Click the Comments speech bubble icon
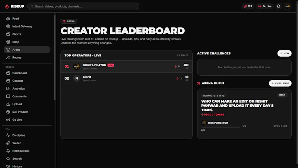The image size is (298, 168). pyautogui.click(x=8, y=96)
